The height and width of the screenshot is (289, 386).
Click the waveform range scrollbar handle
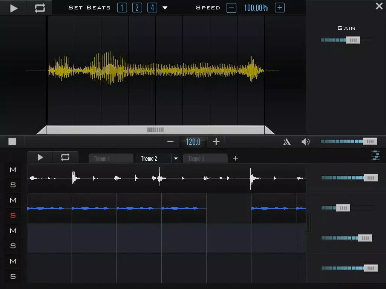click(155, 130)
